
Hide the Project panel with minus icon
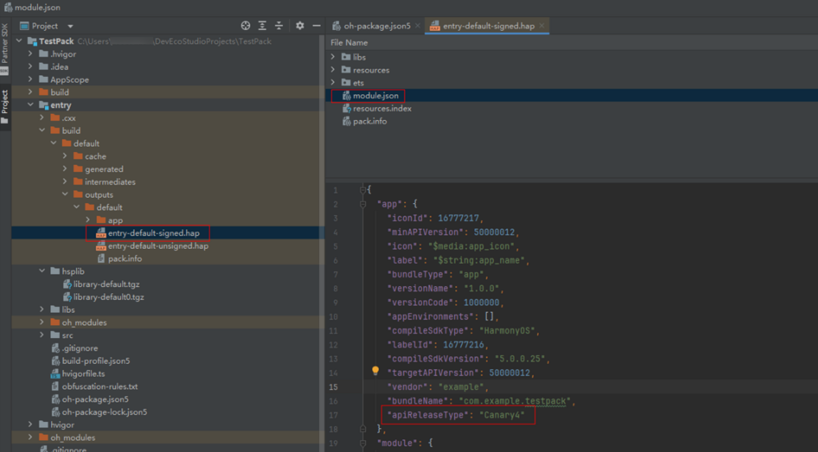point(316,26)
